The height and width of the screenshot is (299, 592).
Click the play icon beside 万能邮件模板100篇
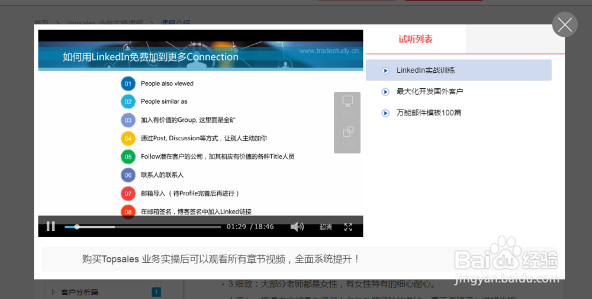(x=385, y=113)
